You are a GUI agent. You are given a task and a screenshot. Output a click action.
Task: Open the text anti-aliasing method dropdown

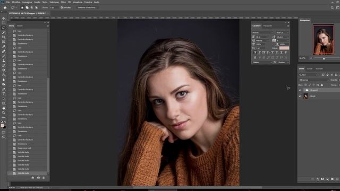click(283, 63)
